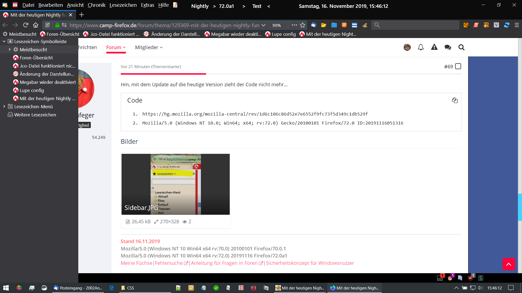The width and height of the screenshot is (522, 293).
Task: Open the forum conversations chat icon
Action: pyautogui.click(x=448, y=47)
